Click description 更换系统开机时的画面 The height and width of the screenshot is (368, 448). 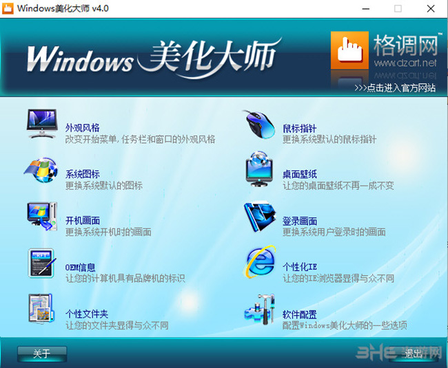(x=108, y=232)
